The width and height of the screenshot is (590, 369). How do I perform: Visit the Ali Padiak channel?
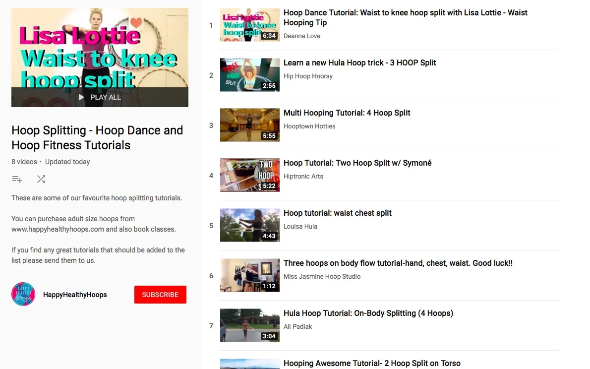297,327
